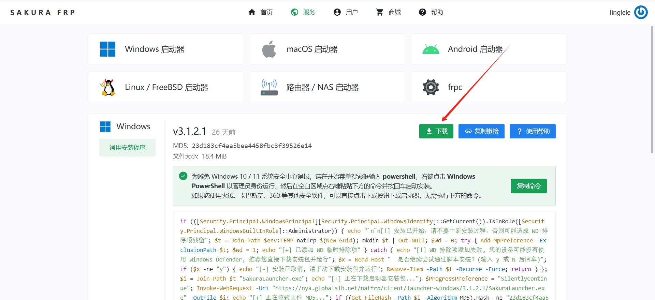Click the 使用帮助 button
This screenshot has height=300, width=655.
pos(533,131)
